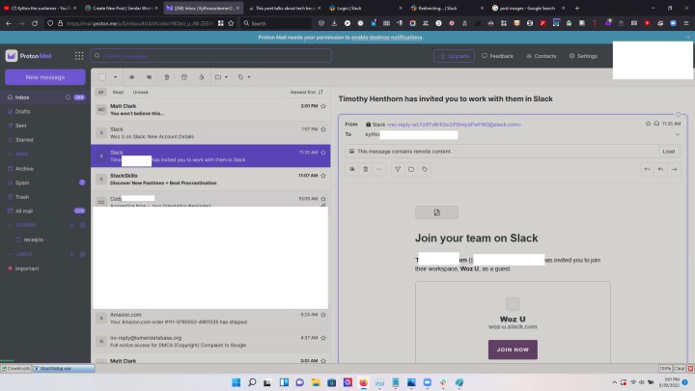Open Contacts in the top bar
The image size is (695, 391).
tap(541, 56)
